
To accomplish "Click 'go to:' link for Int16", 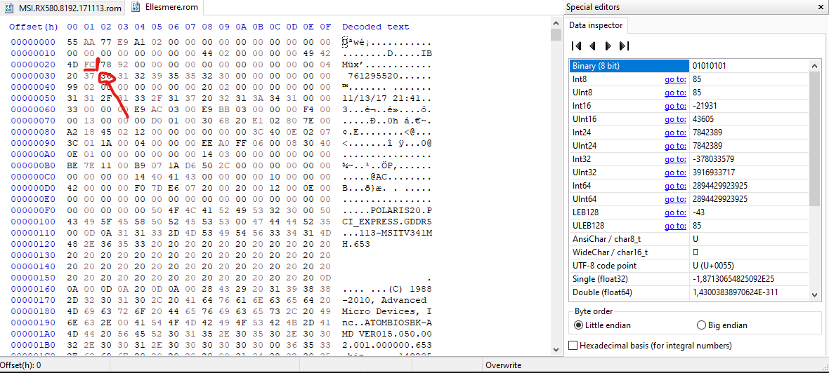I will 675,105.
